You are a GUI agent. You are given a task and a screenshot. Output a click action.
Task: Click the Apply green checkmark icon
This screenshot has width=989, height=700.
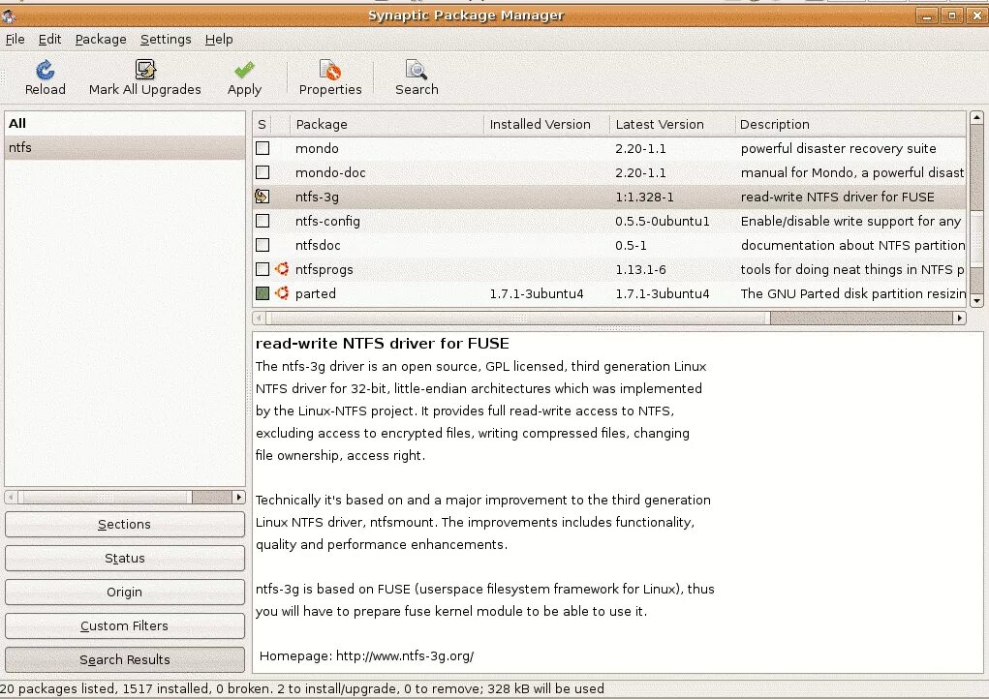244,70
